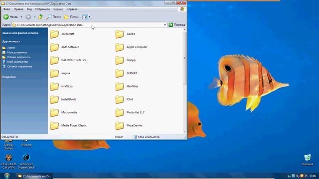Screen dimensions: 319x179
Task: Select the Dealply folder icon
Action: (120, 60)
